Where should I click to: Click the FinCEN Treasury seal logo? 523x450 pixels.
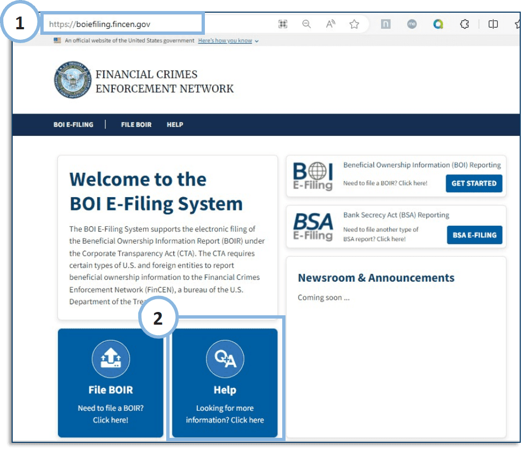[72, 80]
